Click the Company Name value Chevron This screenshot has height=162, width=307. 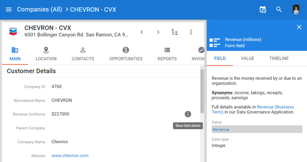pos(60,142)
